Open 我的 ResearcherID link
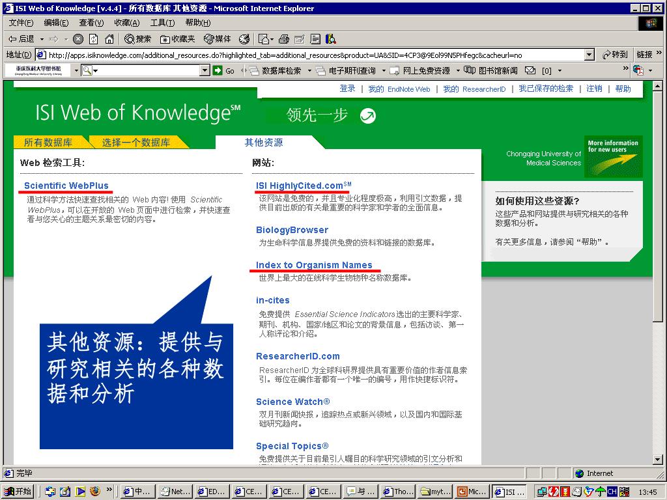This screenshot has height=500, width=667. tap(474, 89)
